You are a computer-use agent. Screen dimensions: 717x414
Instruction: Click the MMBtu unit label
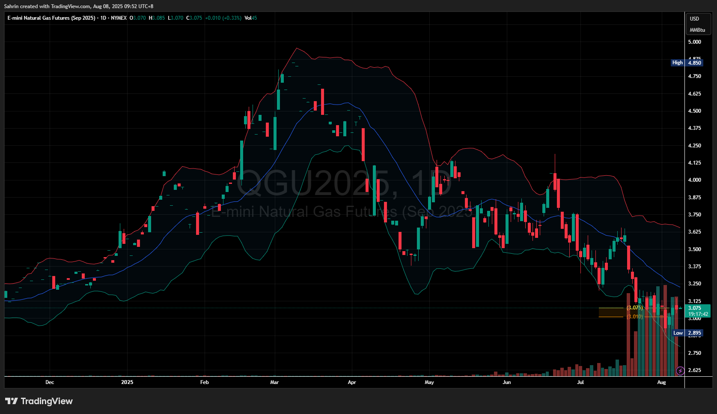coord(697,30)
